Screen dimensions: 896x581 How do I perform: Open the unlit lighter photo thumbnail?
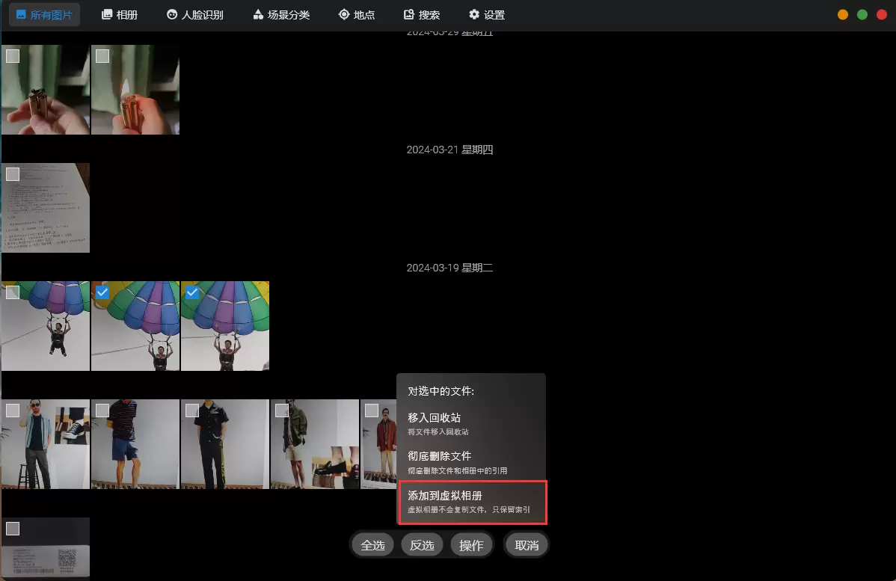(x=46, y=90)
